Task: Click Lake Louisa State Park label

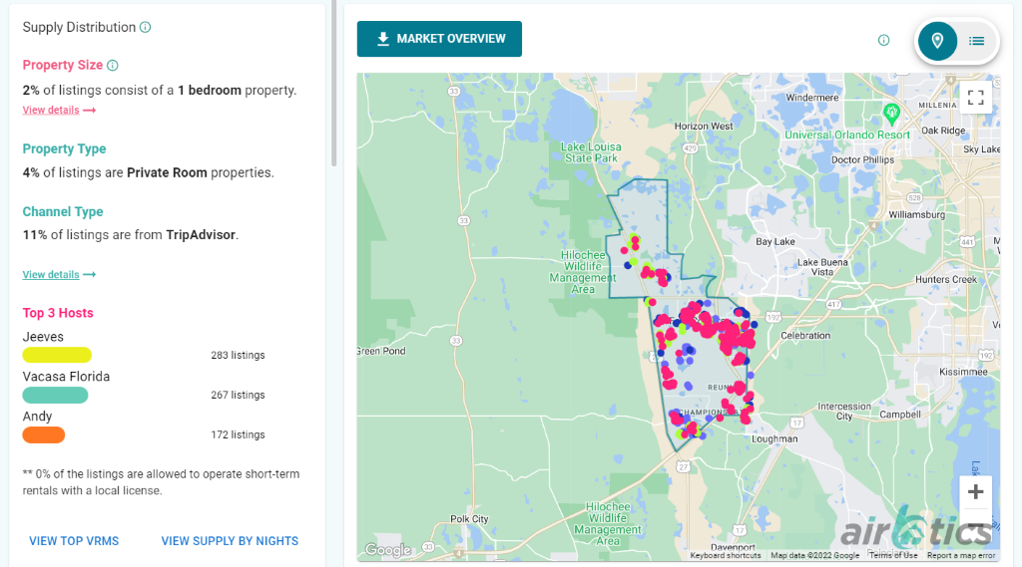Action: point(591,152)
